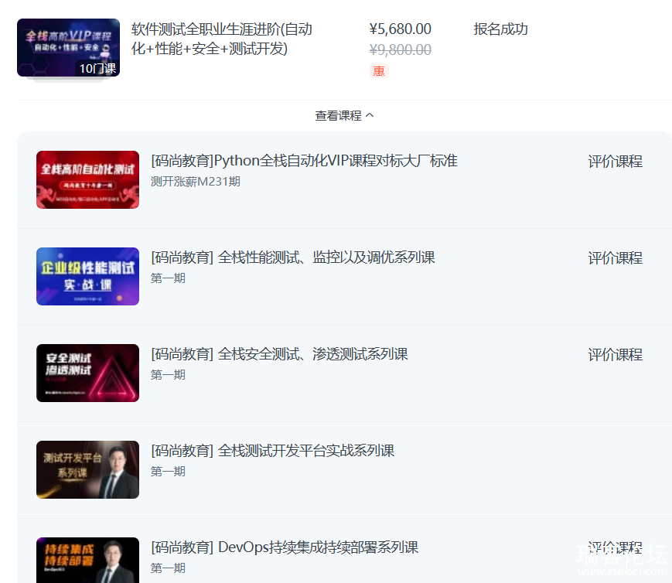Open DevOps持续集成持续部署系列课 link

coord(285,547)
